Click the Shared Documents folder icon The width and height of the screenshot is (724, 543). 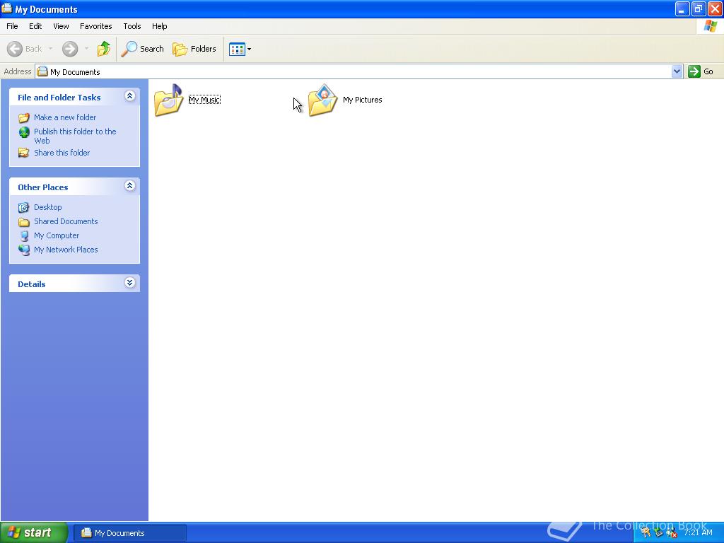[24, 222]
